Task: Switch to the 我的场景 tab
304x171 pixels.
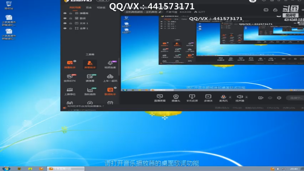Action: point(75,8)
